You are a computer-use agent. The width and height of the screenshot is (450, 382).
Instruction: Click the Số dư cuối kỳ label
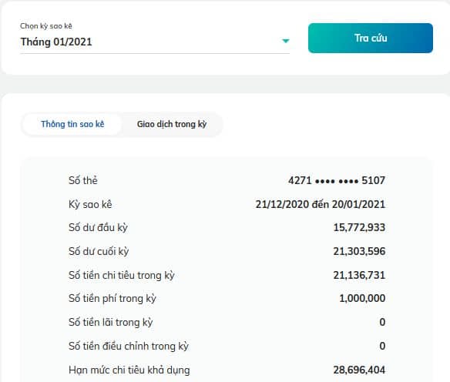click(99, 252)
